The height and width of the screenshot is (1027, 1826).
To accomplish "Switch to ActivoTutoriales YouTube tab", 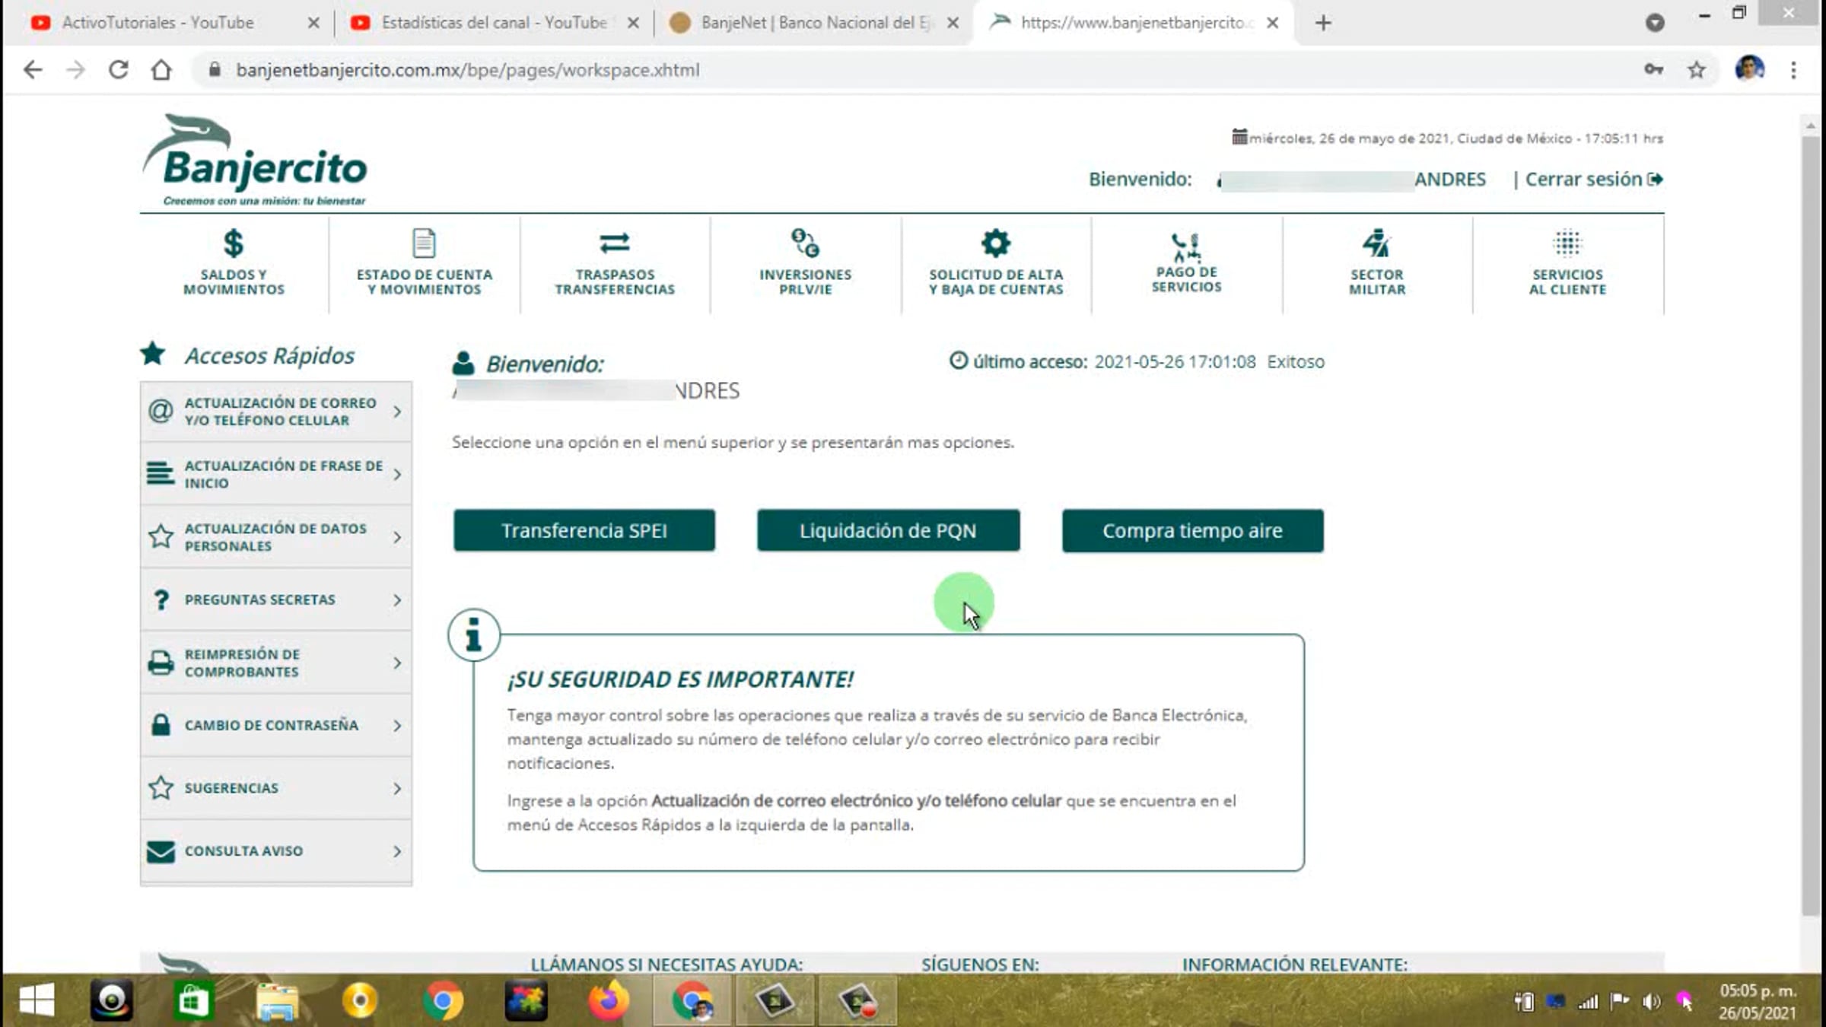I will (157, 23).
